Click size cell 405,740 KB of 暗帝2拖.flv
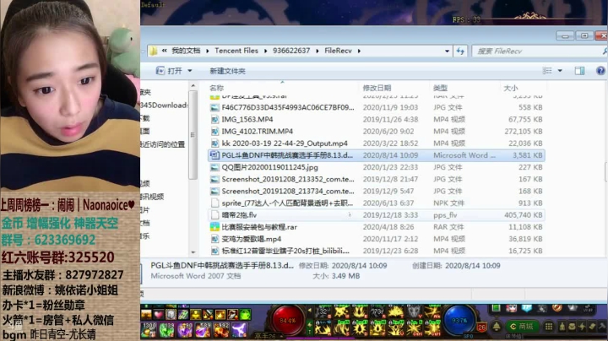Screen dimensions: 608x341 tap(523, 215)
